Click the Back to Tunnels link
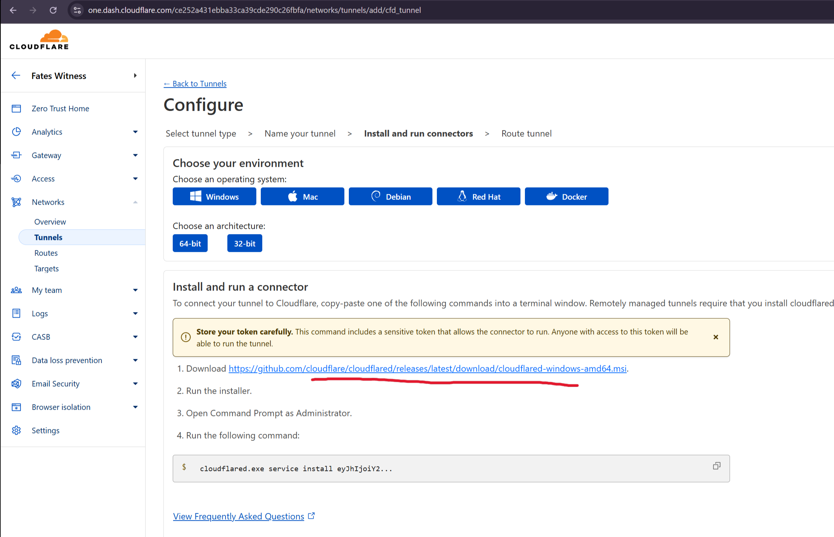The height and width of the screenshot is (537, 834). coord(195,84)
